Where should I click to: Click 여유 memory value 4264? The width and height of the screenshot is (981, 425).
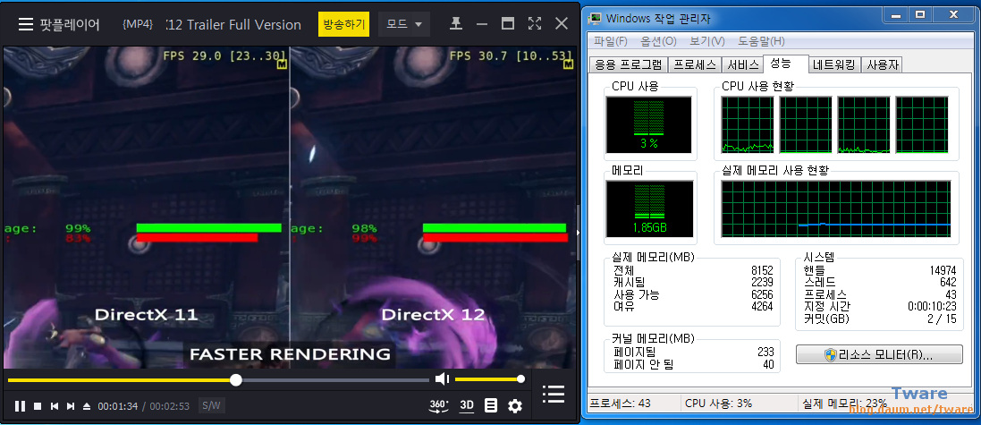762,307
